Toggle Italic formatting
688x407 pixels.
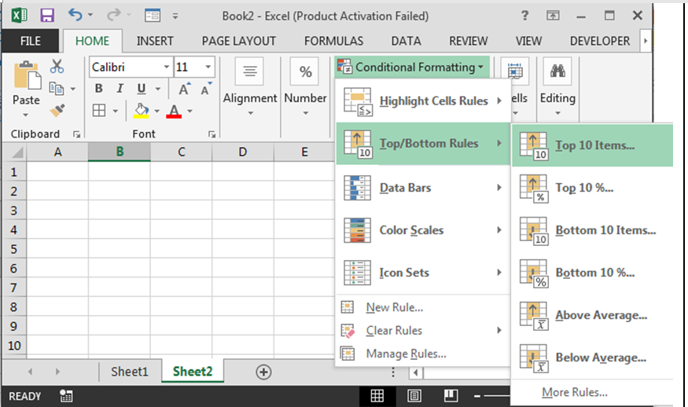(120, 89)
